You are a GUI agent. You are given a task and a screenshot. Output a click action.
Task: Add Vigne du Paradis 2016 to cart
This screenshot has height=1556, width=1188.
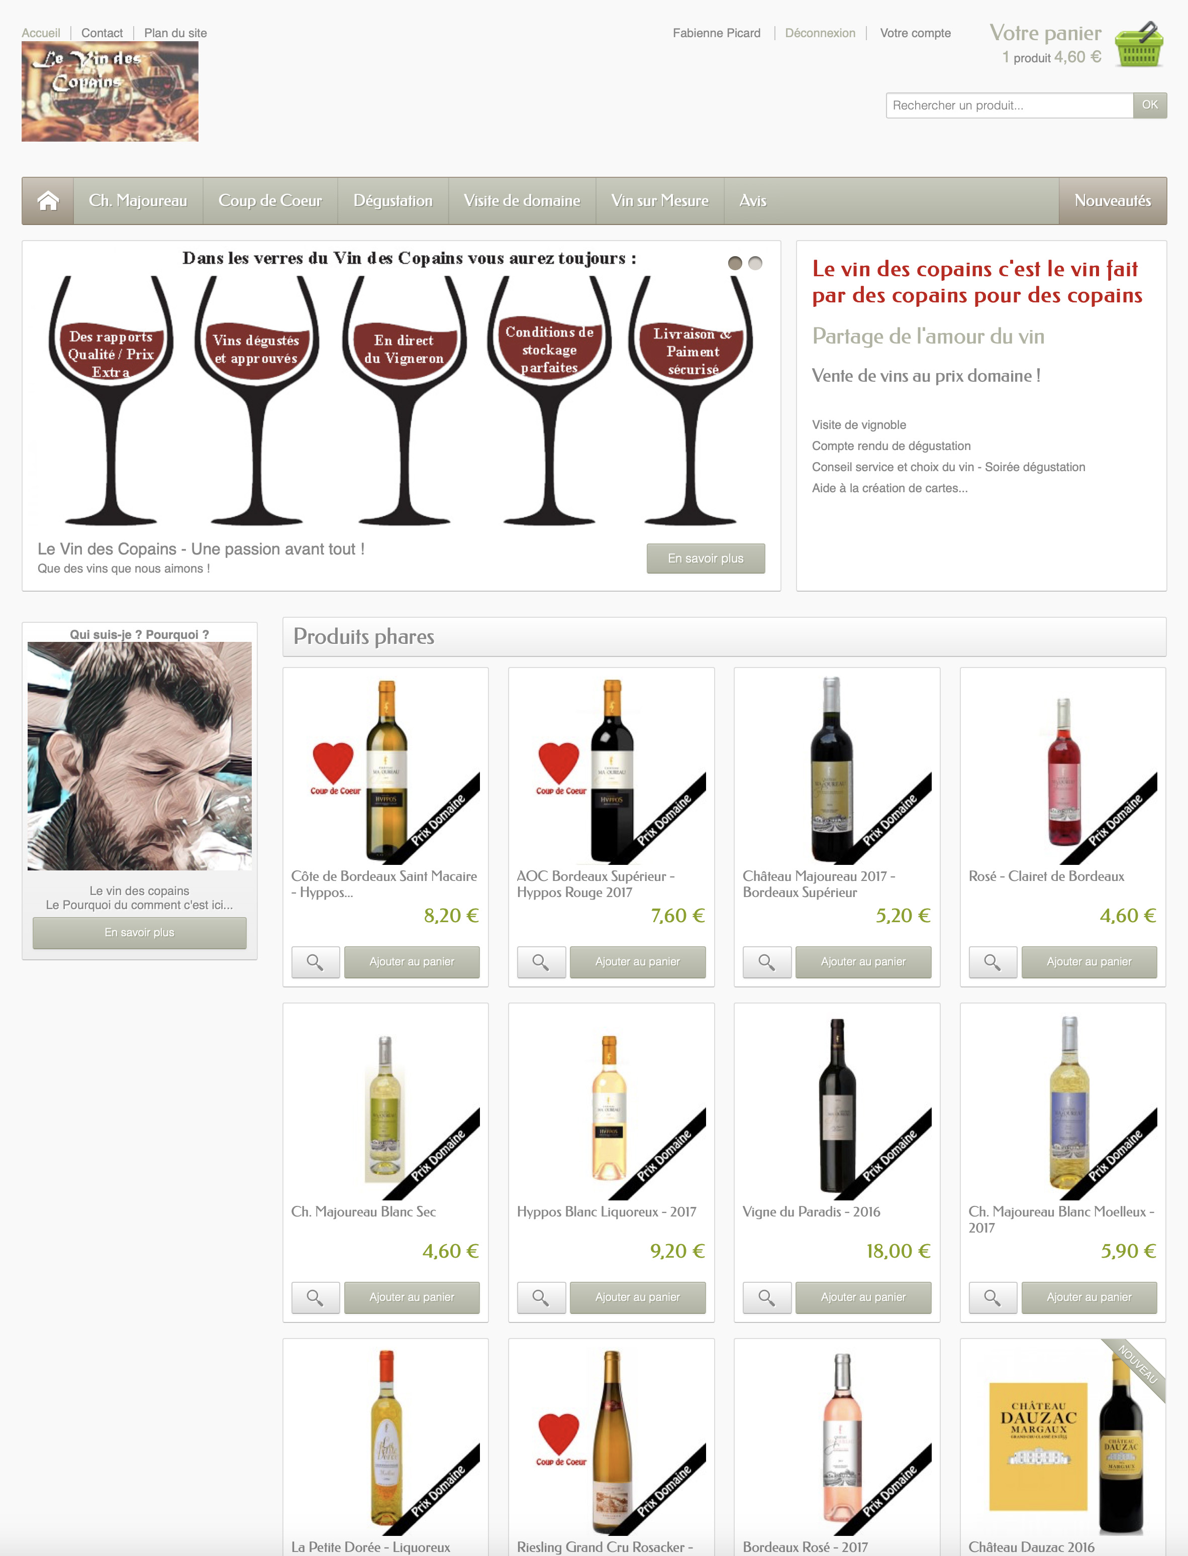pos(863,1297)
